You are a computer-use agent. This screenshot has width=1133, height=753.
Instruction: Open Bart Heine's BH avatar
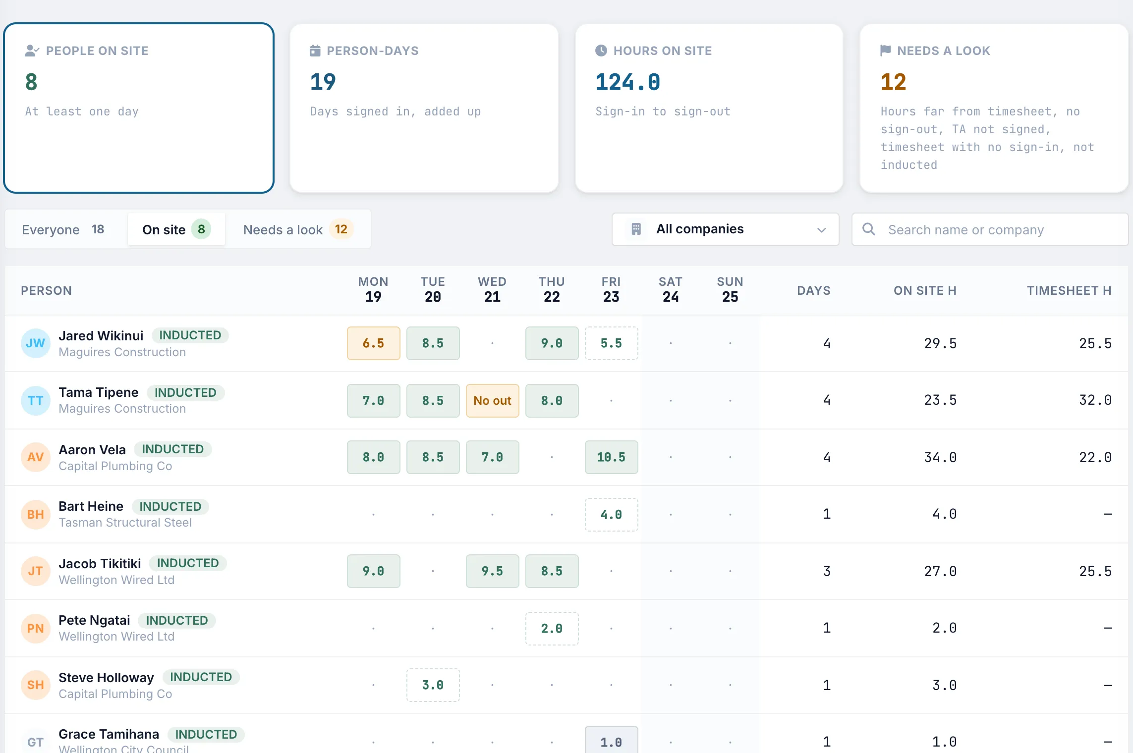(x=36, y=514)
